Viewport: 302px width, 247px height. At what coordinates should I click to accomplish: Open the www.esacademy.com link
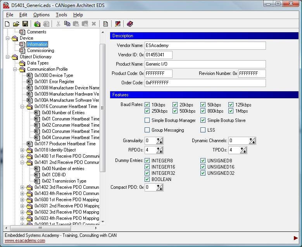(25, 240)
